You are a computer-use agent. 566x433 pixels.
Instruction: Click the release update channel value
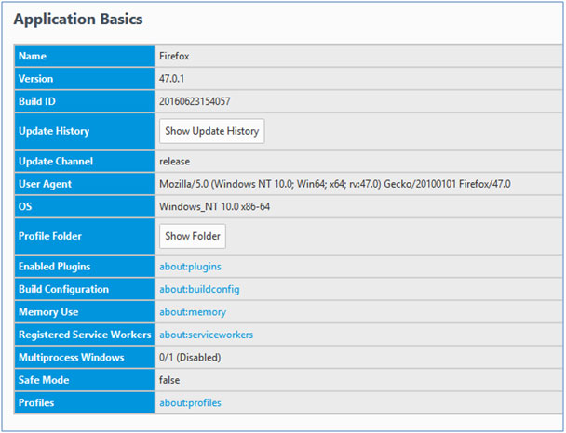coord(175,162)
